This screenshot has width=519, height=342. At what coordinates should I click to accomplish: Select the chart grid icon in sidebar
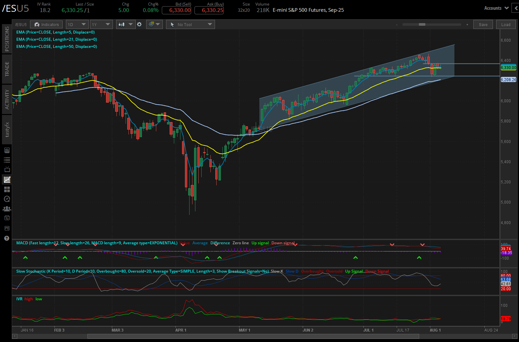7,179
